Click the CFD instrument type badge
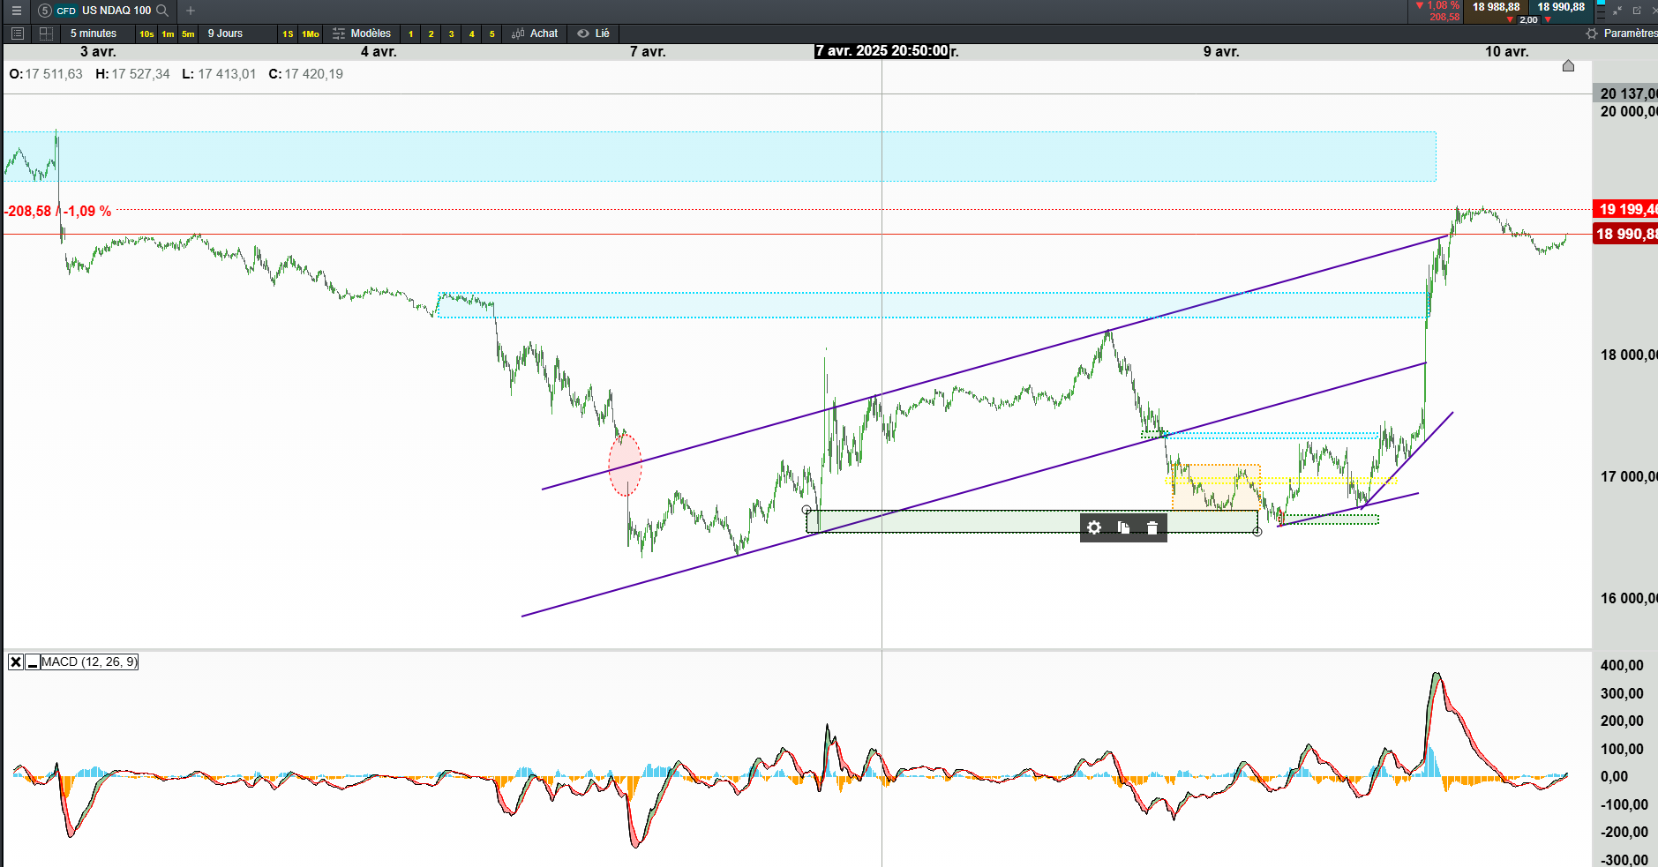The width and height of the screenshot is (1658, 867). tap(66, 11)
